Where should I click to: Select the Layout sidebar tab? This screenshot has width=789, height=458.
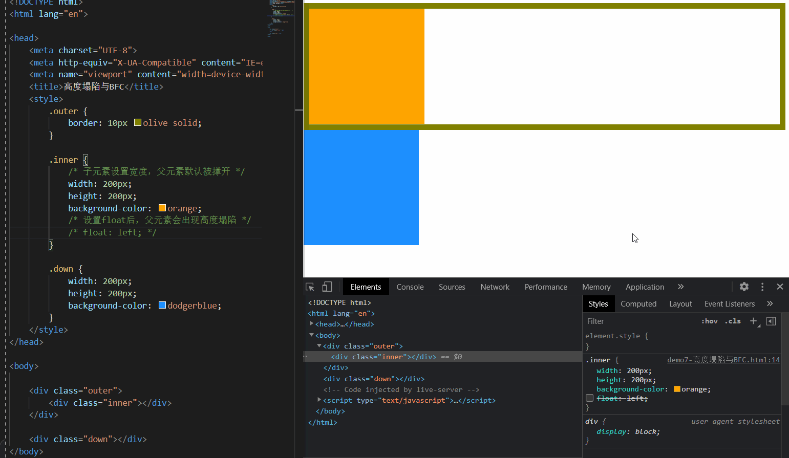click(x=680, y=303)
